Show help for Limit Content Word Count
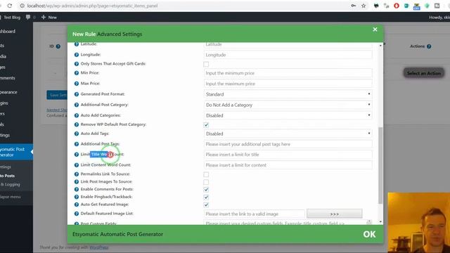 (x=77, y=165)
